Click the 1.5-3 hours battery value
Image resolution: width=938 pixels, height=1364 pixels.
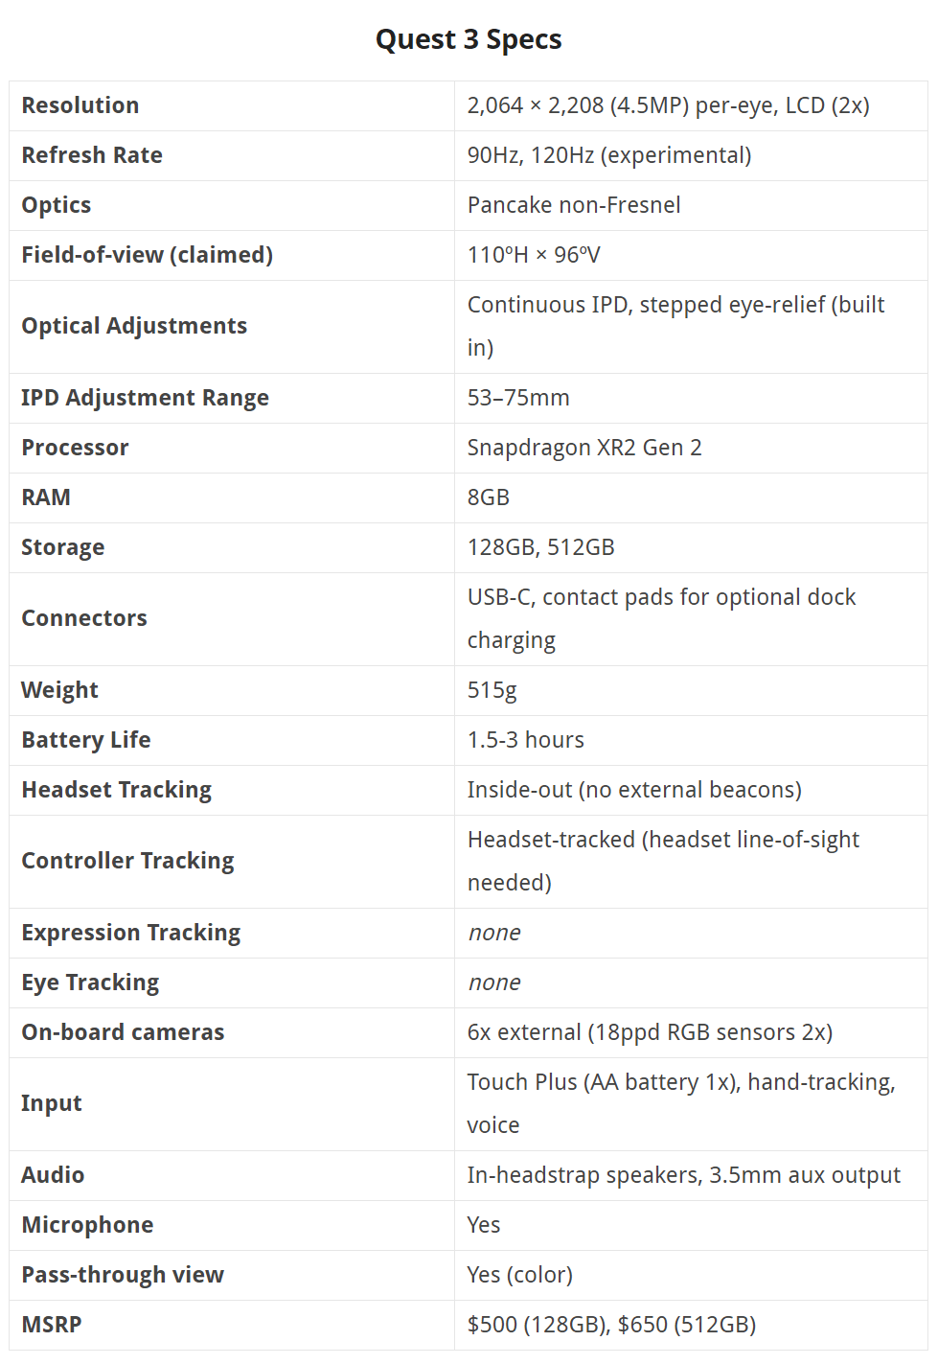(x=526, y=740)
